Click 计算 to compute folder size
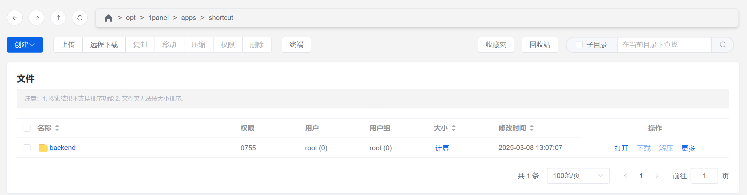Viewport: 747px width, 195px height. 442,148
